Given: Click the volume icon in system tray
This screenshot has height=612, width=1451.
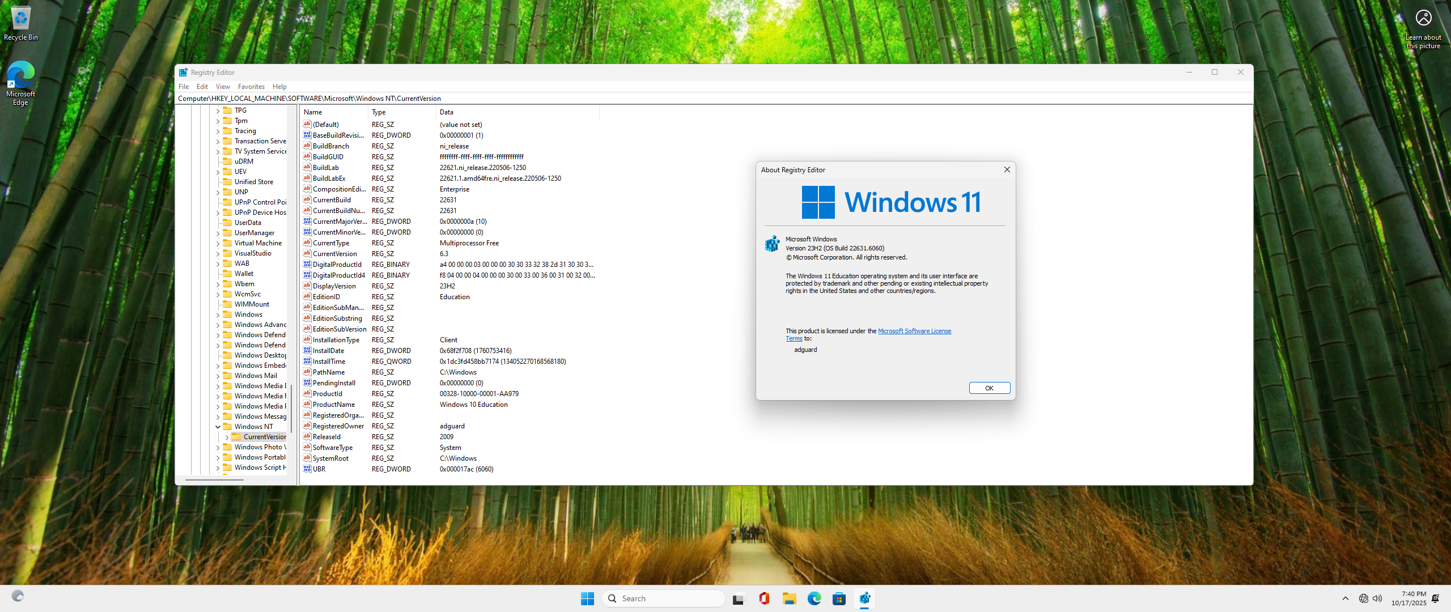Looking at the screenshot, I should point(1378,598).
